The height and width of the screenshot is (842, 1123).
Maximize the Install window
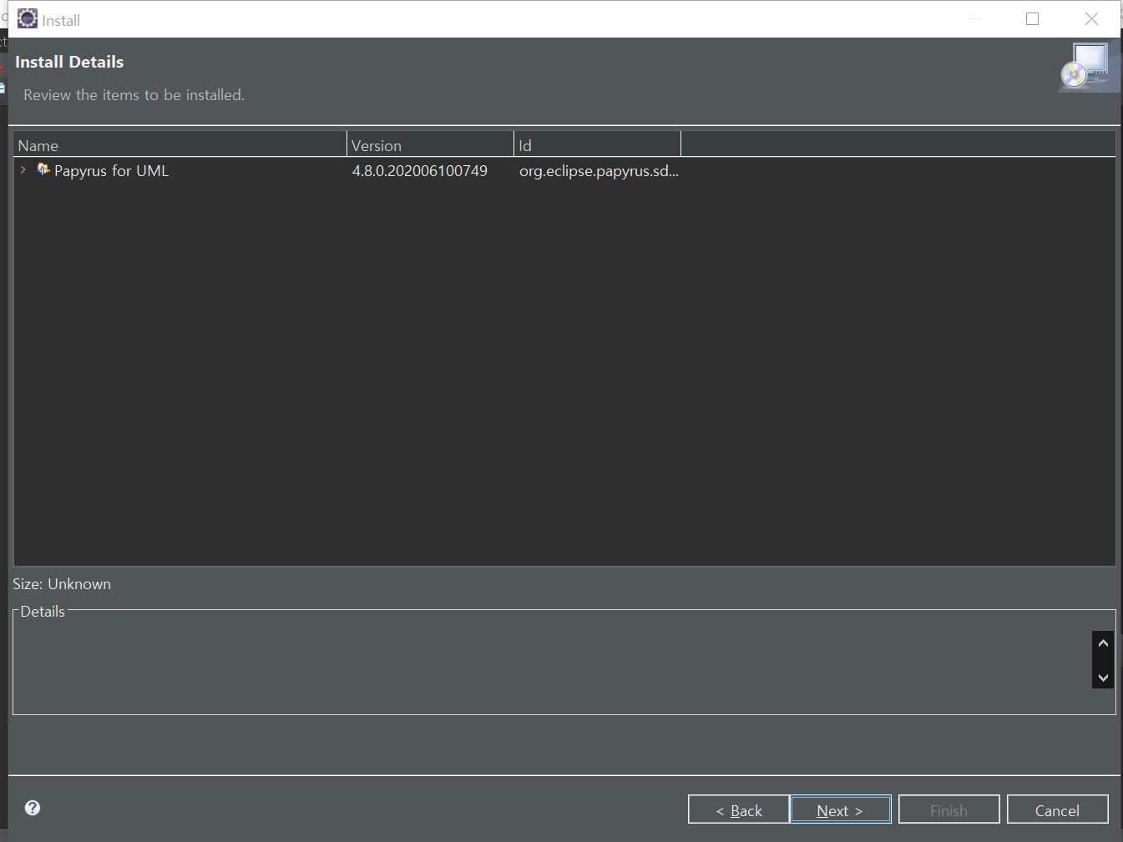(x=1033, y=18)
